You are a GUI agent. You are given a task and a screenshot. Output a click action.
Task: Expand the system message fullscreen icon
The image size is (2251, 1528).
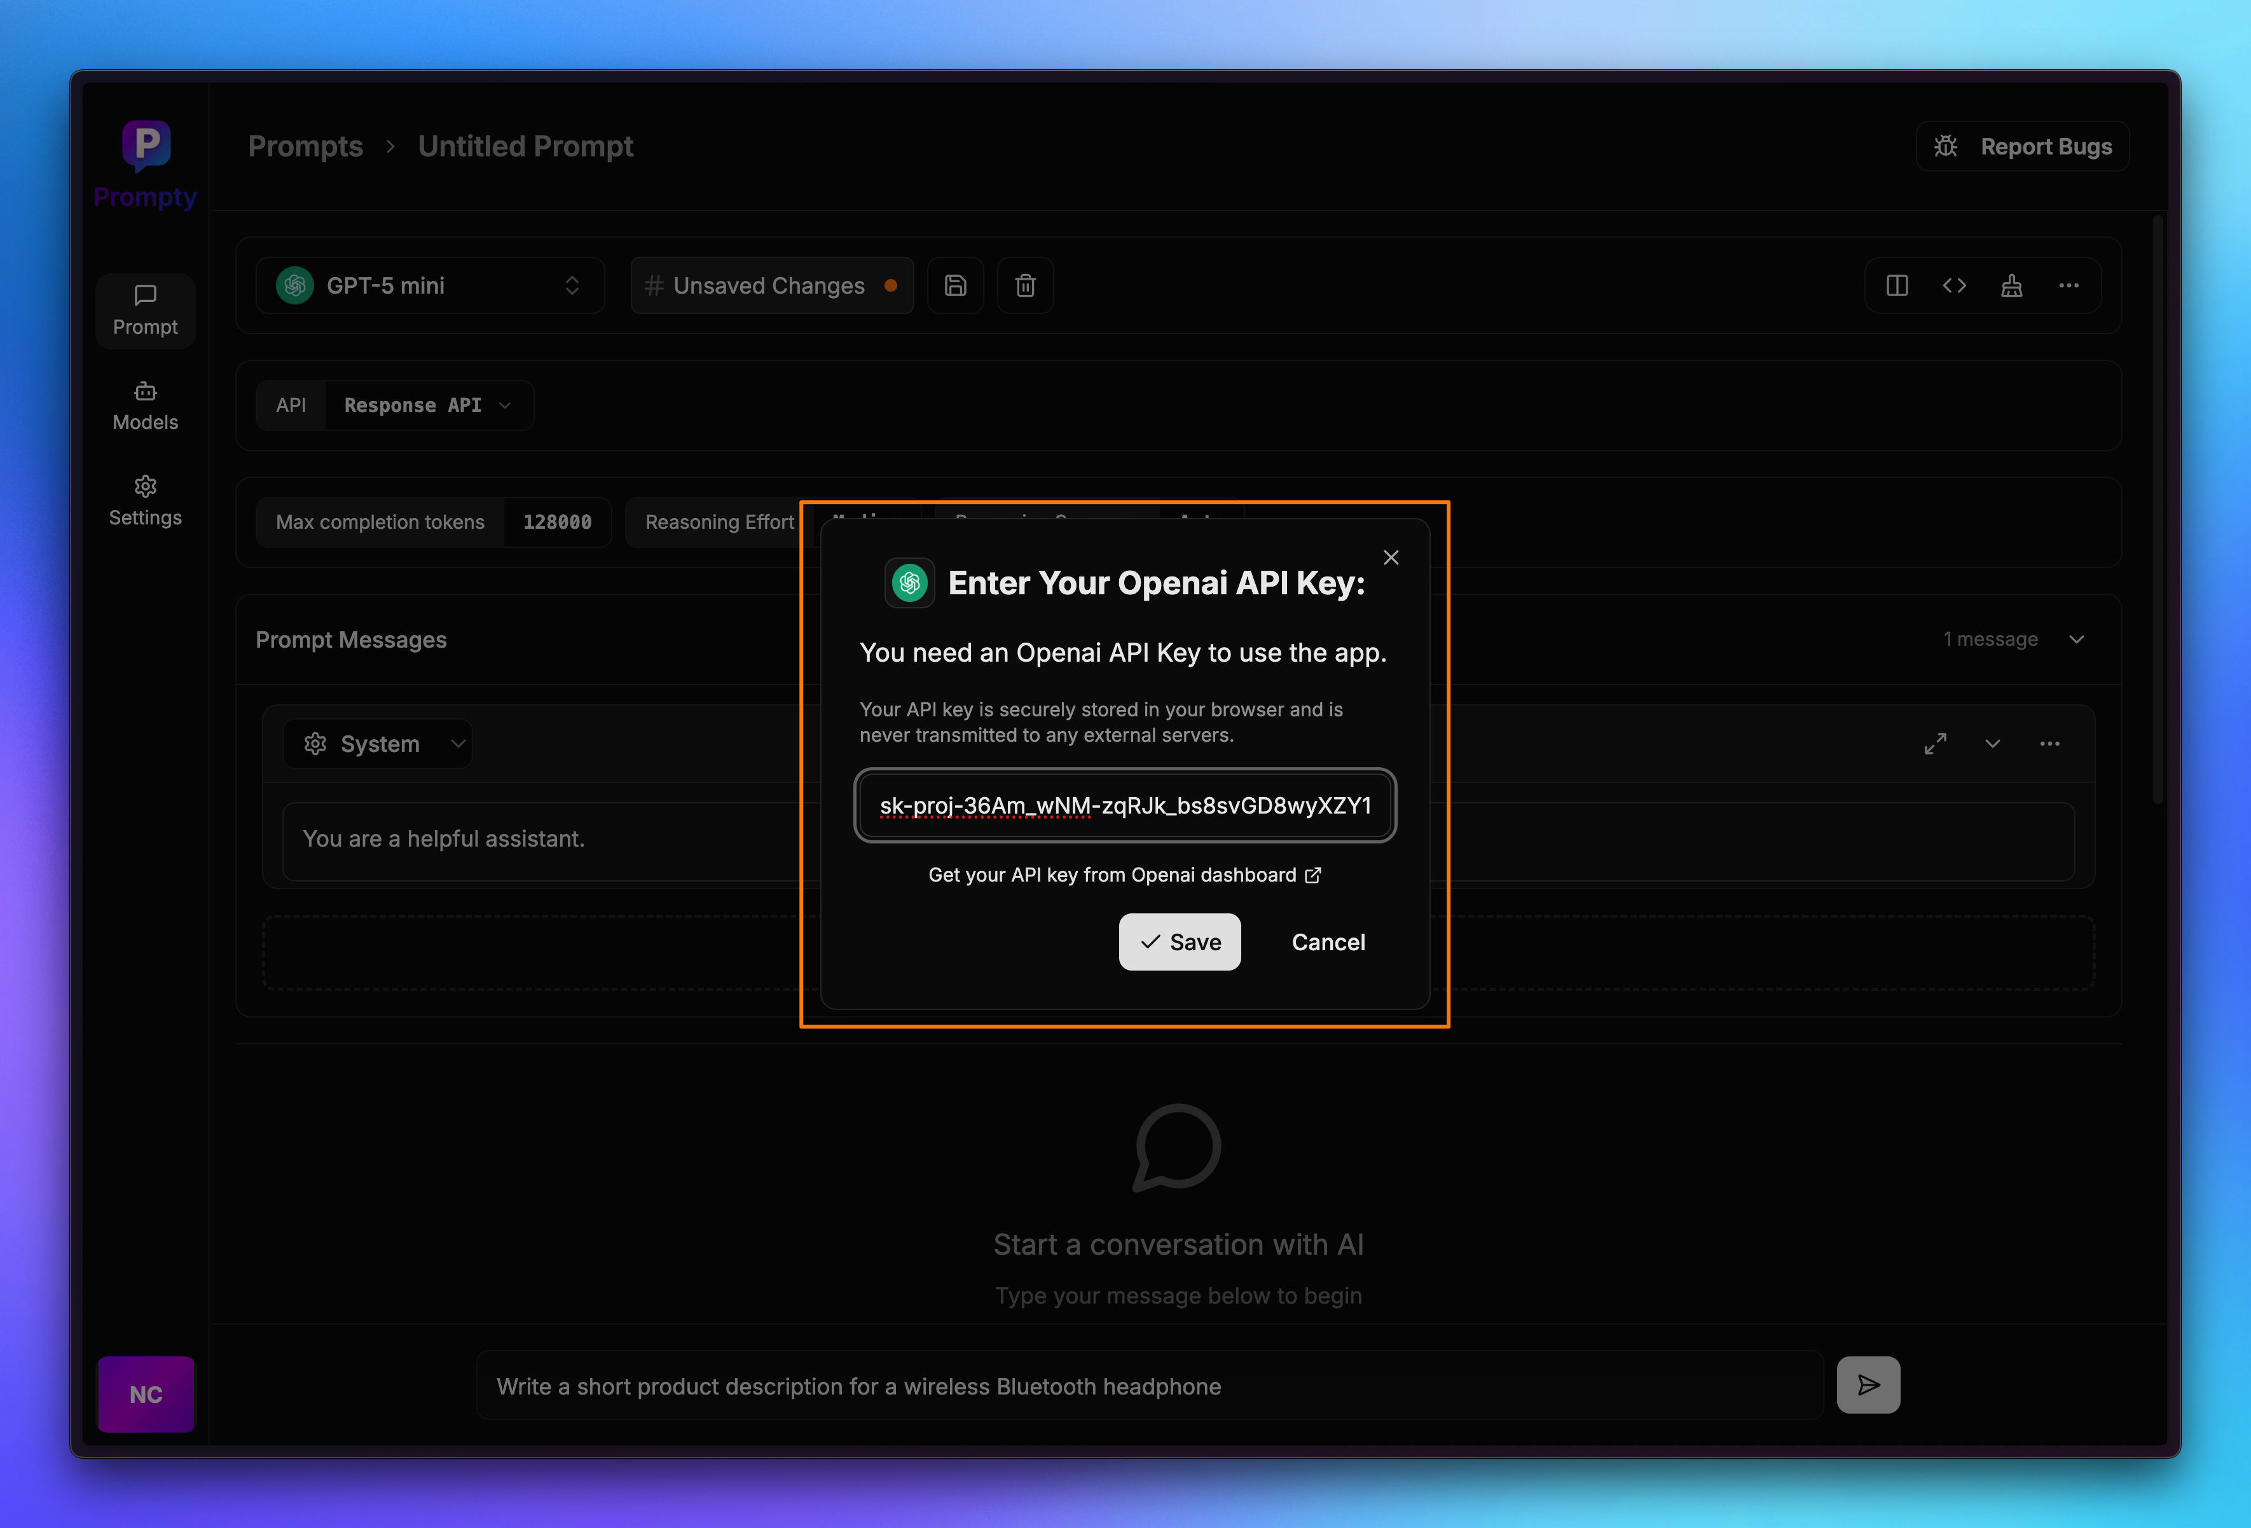[1934, 744]
